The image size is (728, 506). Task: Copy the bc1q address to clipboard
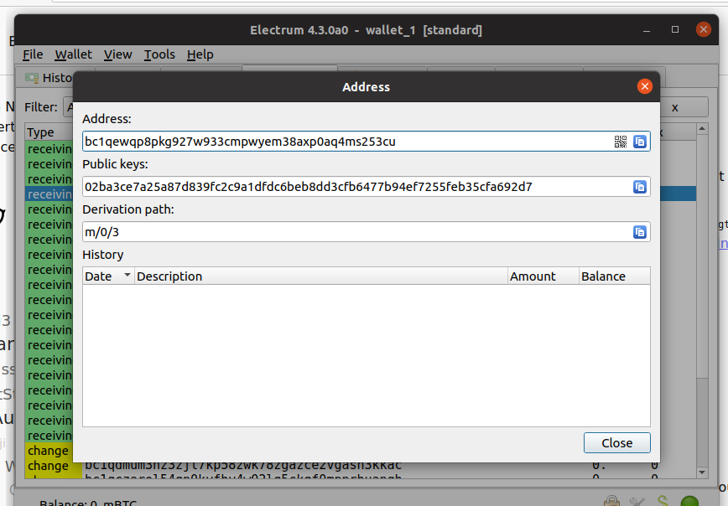639,142
